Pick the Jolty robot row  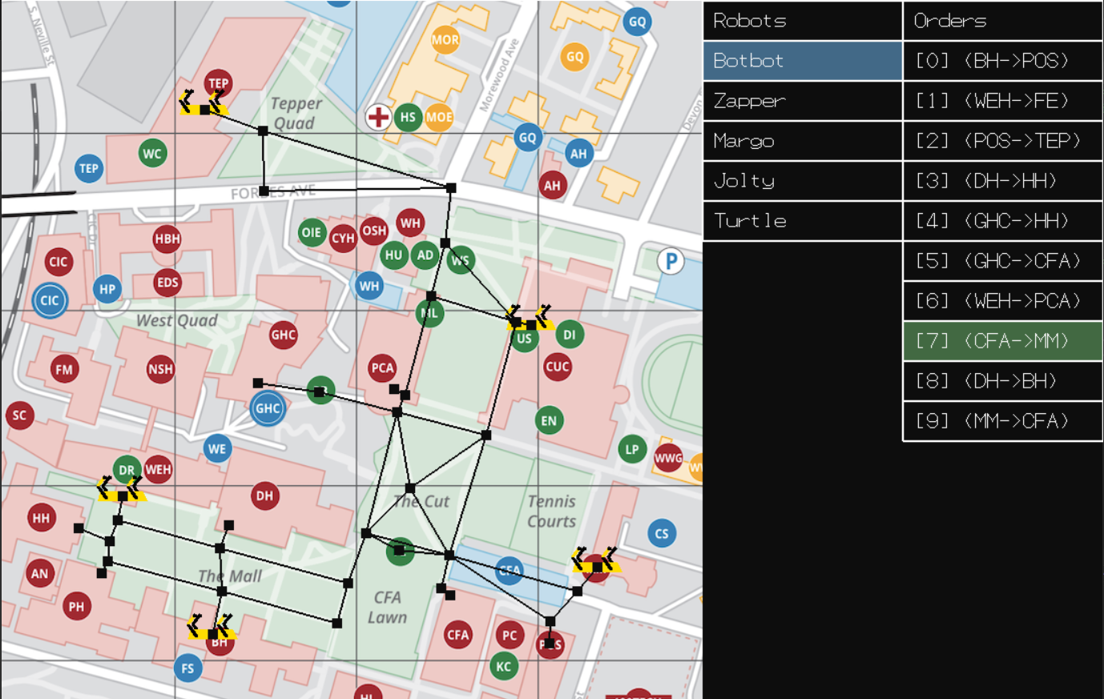tap(802, 181)
